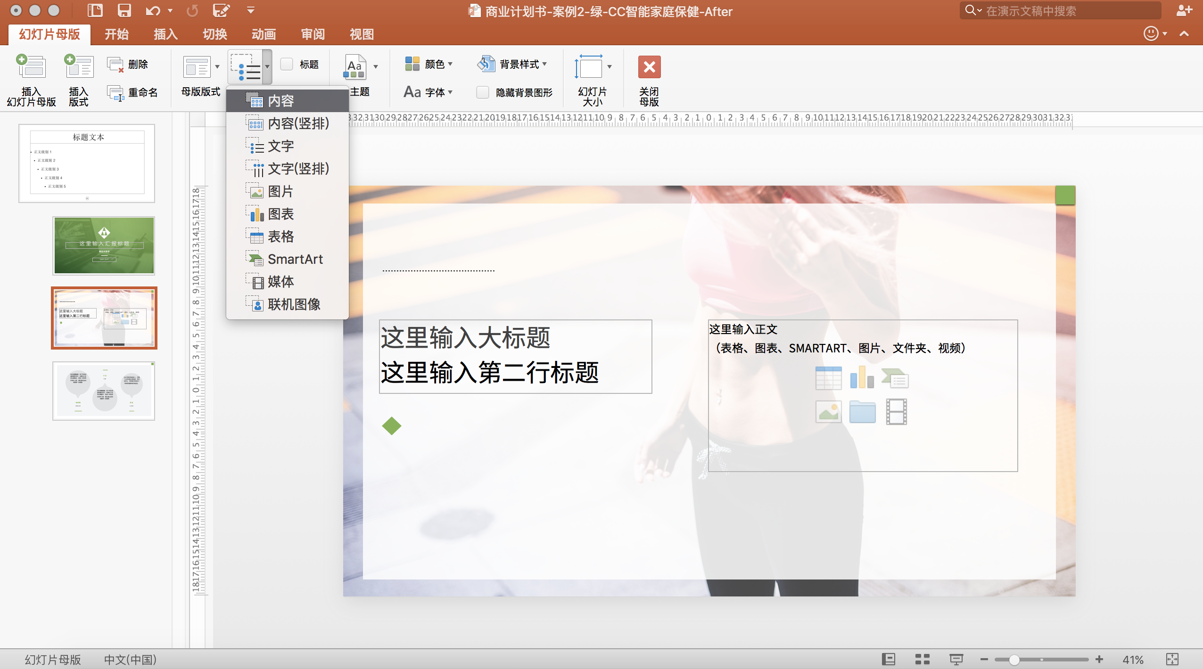Switch to slide sorter view icon
Viewport: 1203px width, 669px height.
922,659
